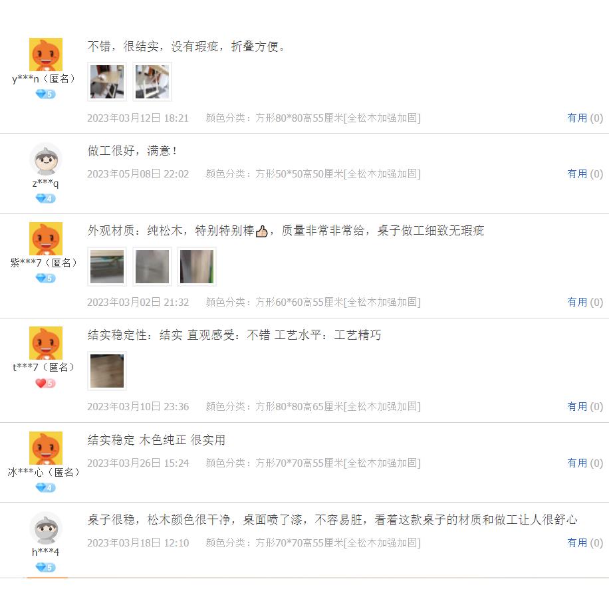Click the red heart badge under t***7
The width and height of the screenshot is (609, 609).
(x=45, y=384)
